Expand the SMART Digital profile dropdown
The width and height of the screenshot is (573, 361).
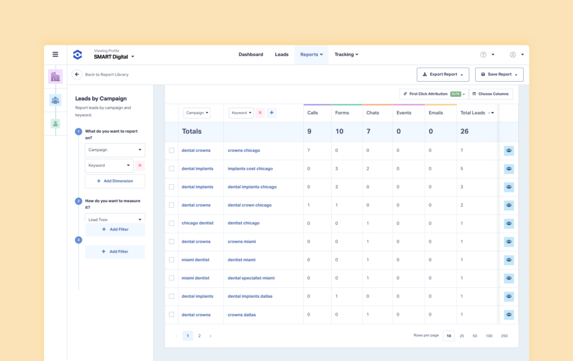tap(110, 57)
